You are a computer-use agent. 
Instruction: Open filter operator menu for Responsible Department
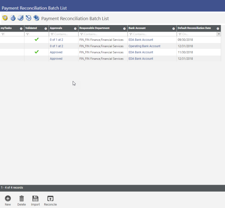81,34
